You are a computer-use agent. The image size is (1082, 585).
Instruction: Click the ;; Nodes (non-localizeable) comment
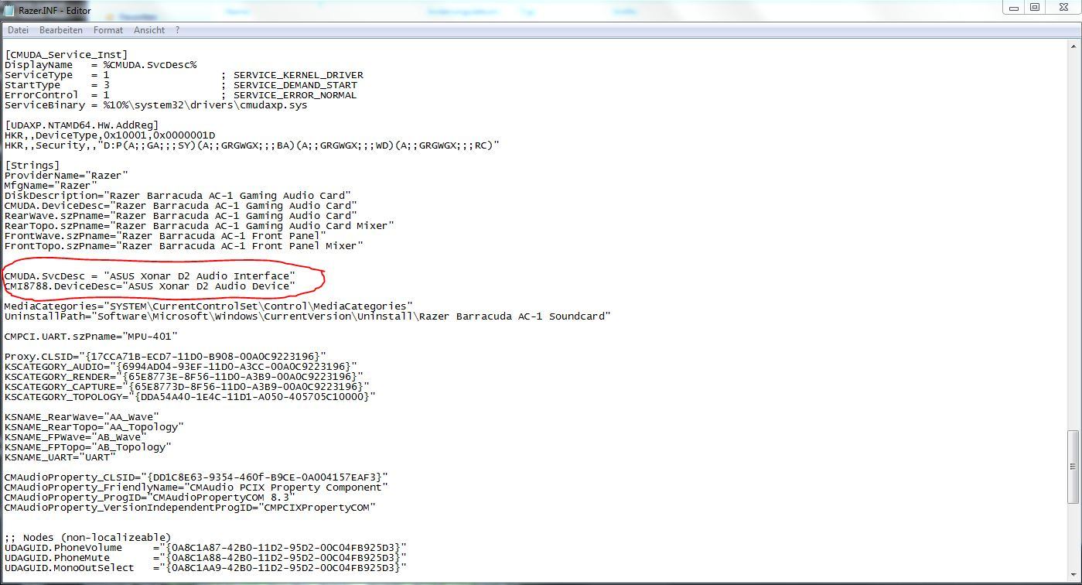[87, 538]
